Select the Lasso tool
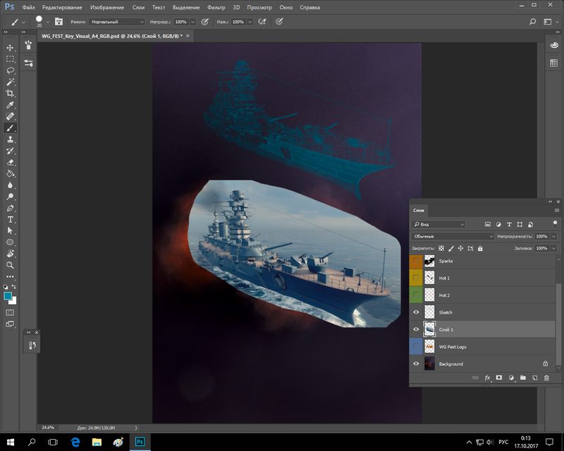This screenshot has width=564, height=451. click(10, 70)
